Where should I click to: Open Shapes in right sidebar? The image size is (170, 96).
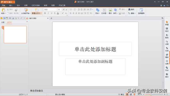167,69
